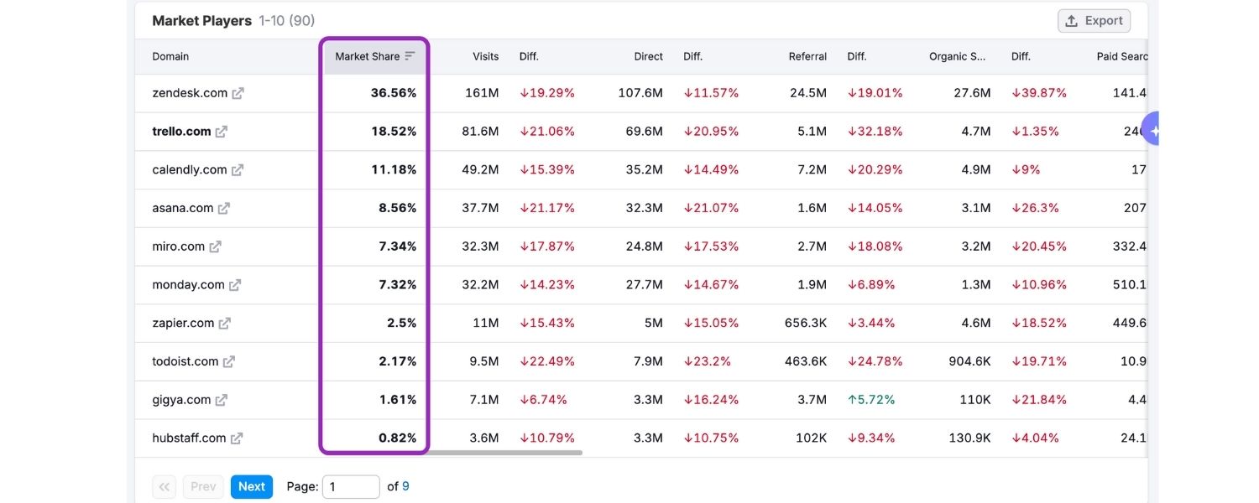Go to the next page of results

[251, 486]
